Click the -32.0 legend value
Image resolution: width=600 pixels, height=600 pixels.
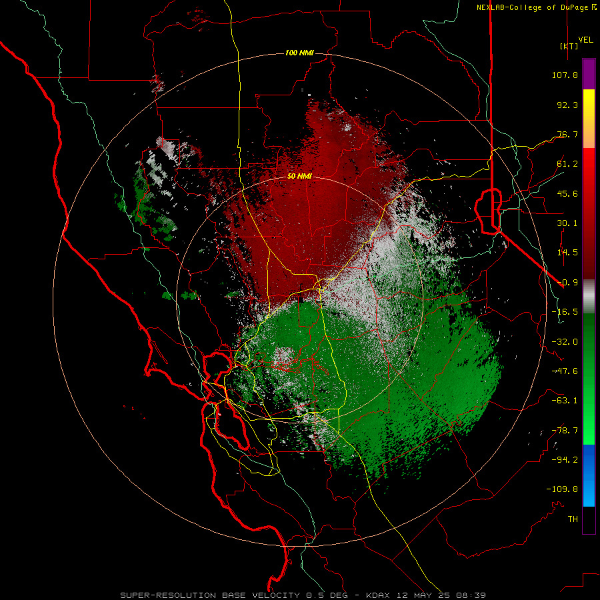565,342
